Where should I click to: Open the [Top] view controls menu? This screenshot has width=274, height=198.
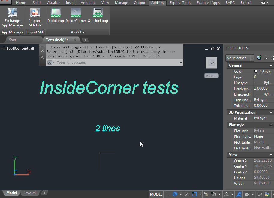(9, 48)
